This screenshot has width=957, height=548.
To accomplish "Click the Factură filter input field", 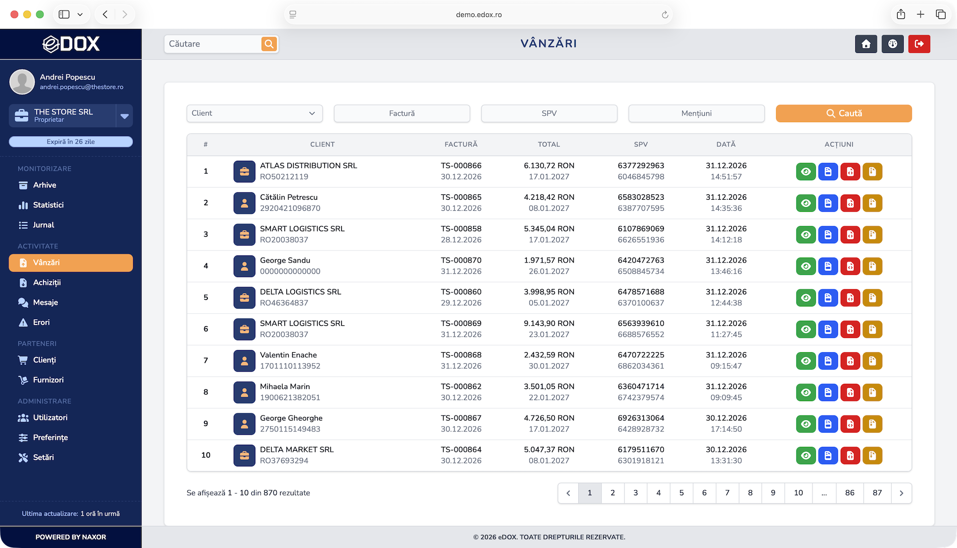I will coord(401,113).
